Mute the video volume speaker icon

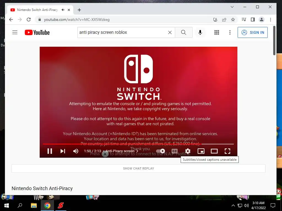point(76,151)
